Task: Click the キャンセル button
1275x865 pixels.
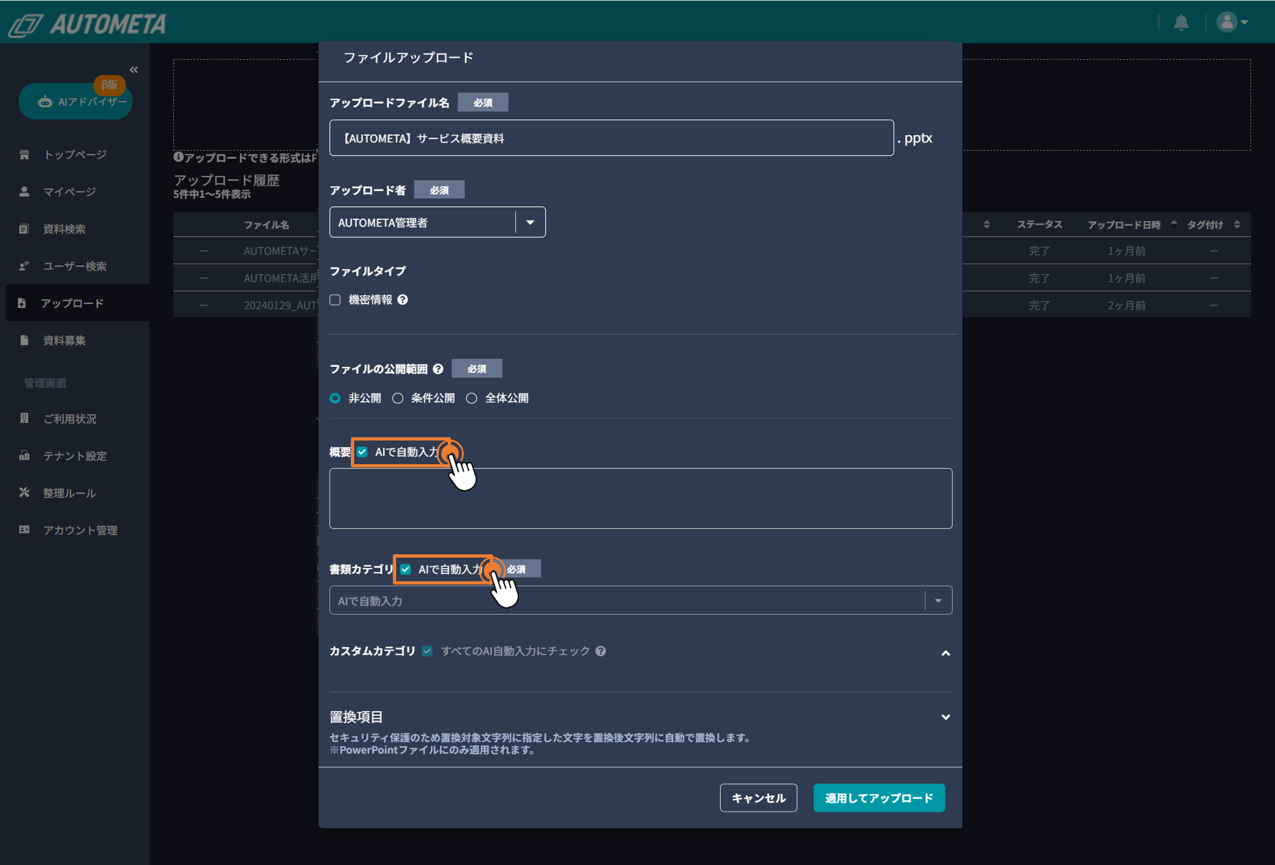Action: tap(758, 797)
